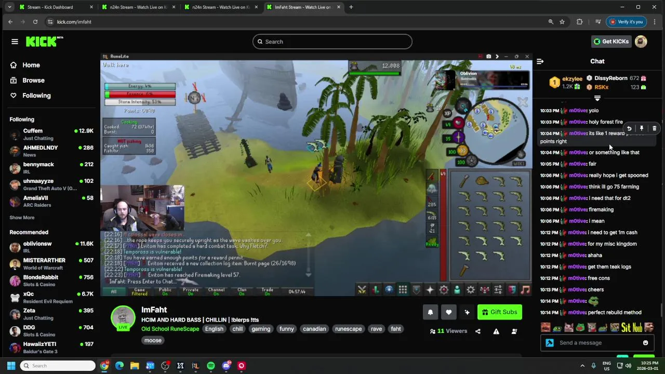The height and width of the screenshot is (374, 665).
Task: Collapse the chat panel
Action: tap(540, 61)
